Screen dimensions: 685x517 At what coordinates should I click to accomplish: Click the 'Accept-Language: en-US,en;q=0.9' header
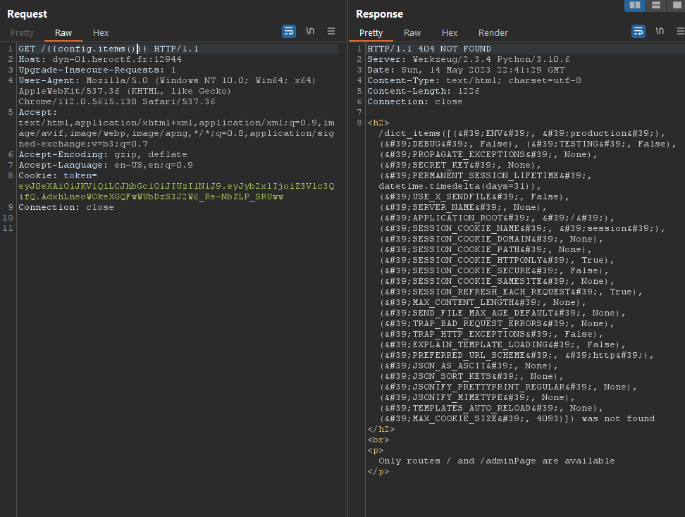pos(106,165)
